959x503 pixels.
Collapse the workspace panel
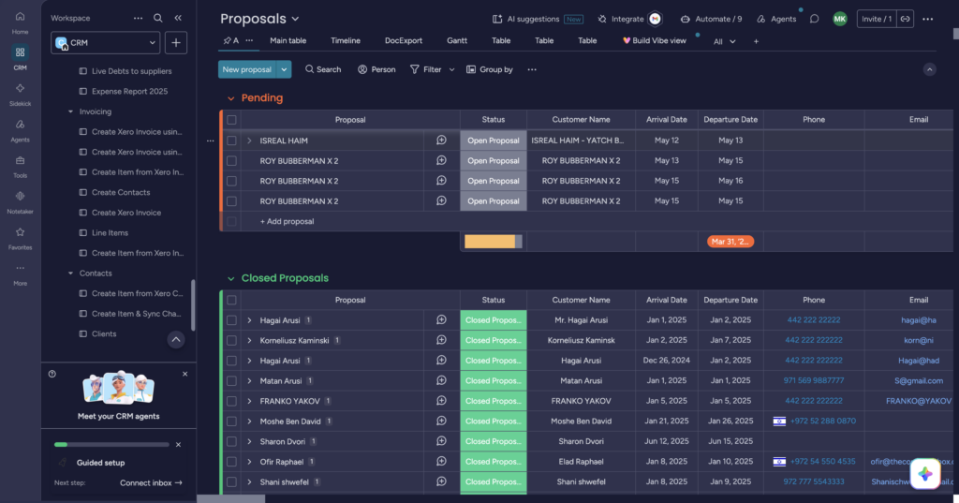178,19
